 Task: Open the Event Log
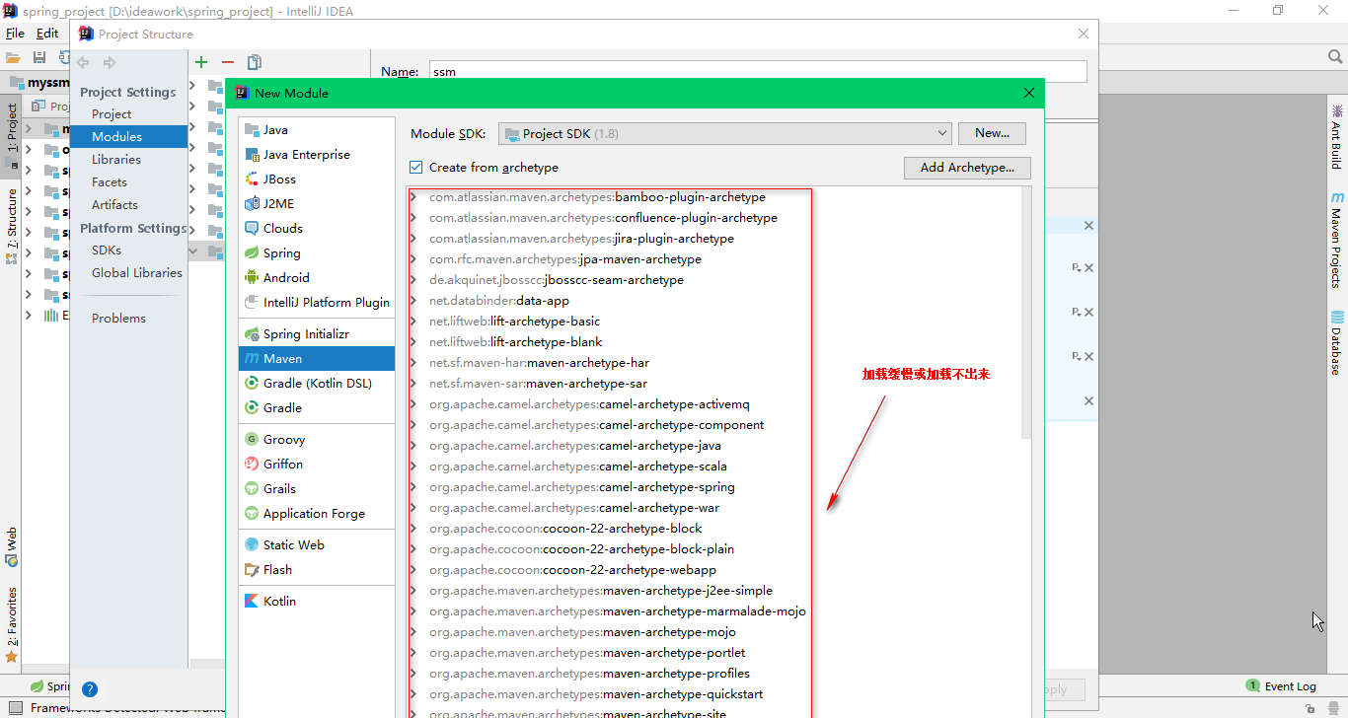point(1281,686)
